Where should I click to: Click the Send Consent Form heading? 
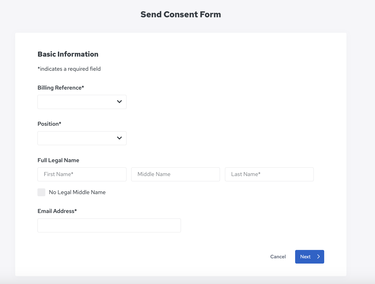[181, 14]
